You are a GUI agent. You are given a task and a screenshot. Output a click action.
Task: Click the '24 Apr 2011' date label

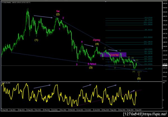click(21, 110)
